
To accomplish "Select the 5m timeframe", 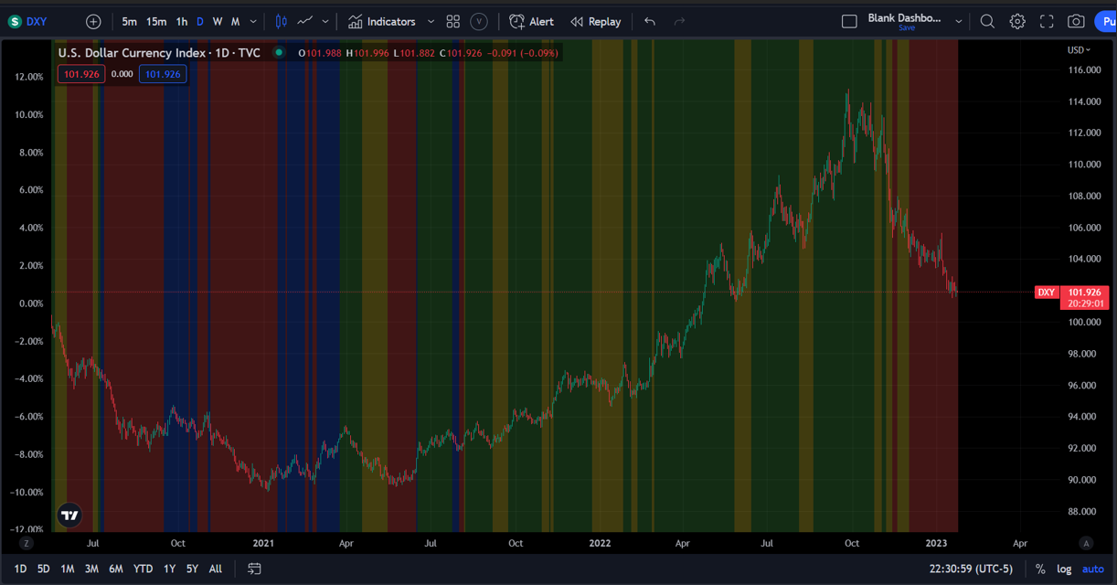I will coord(130,21).
